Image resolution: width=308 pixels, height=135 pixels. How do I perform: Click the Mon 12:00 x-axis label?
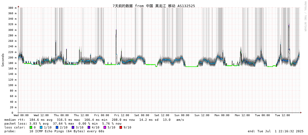[242, 115]
